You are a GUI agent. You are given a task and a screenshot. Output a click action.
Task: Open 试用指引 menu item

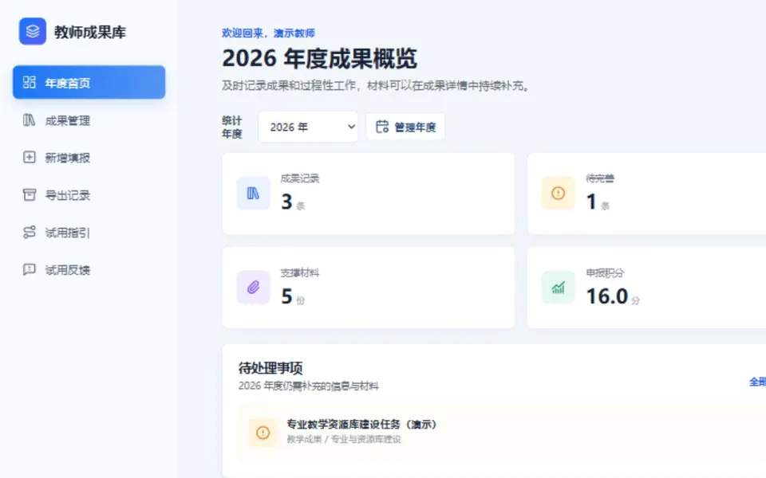89,233
